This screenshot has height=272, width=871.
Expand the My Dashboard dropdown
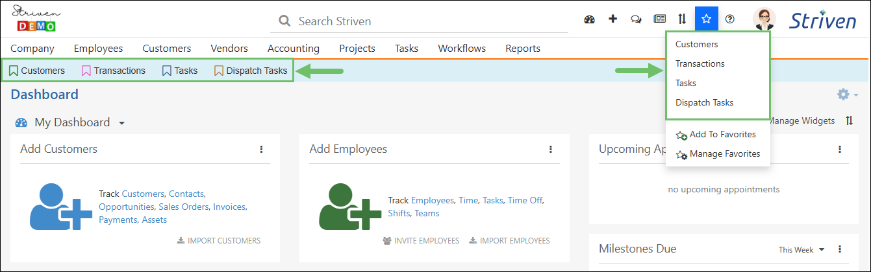(121, 123)
